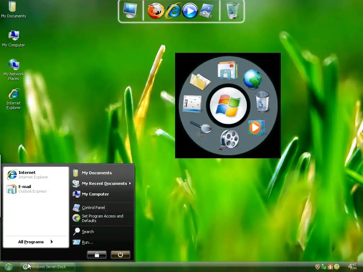363x272 pixels.
Task: Select My Network Places desktop icon
Action: click(x=14, y=70)
